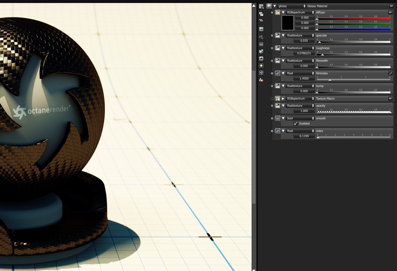Click the viewport scrollbar down arrow
397x271 pixels.
pos(254,270)
